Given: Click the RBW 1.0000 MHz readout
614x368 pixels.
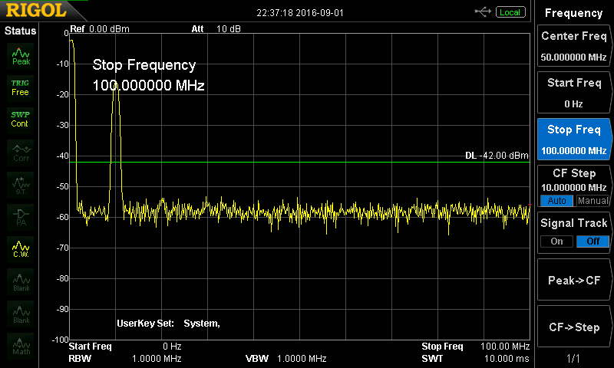Looking at the screenshot, I should pyautogui.click(x=125, y=359).
